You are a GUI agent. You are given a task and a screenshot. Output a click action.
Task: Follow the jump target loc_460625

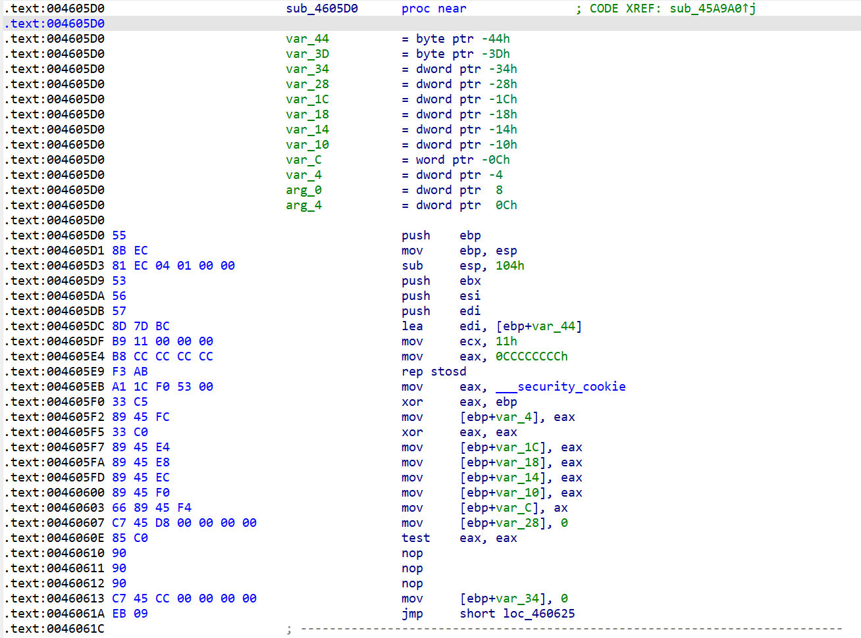coord(539,614)
